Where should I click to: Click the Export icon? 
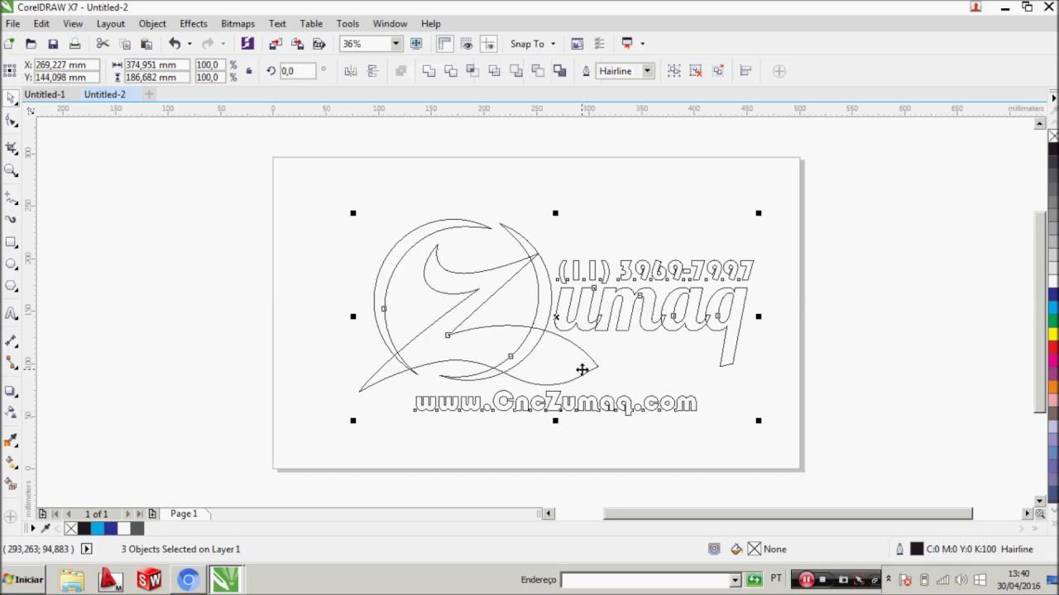(x=297, y=44)
